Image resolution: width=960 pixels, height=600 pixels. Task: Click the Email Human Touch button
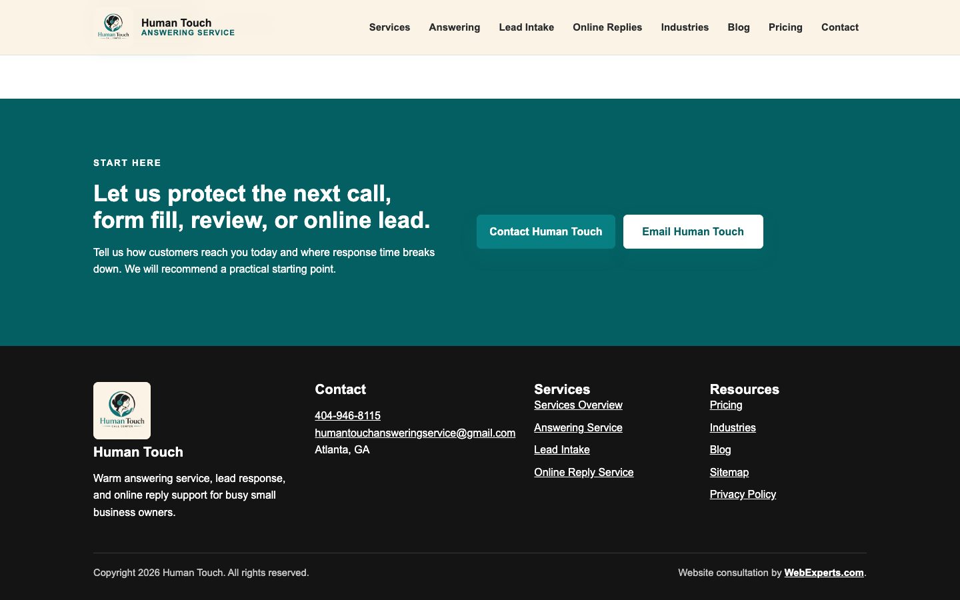coord(693,231)
